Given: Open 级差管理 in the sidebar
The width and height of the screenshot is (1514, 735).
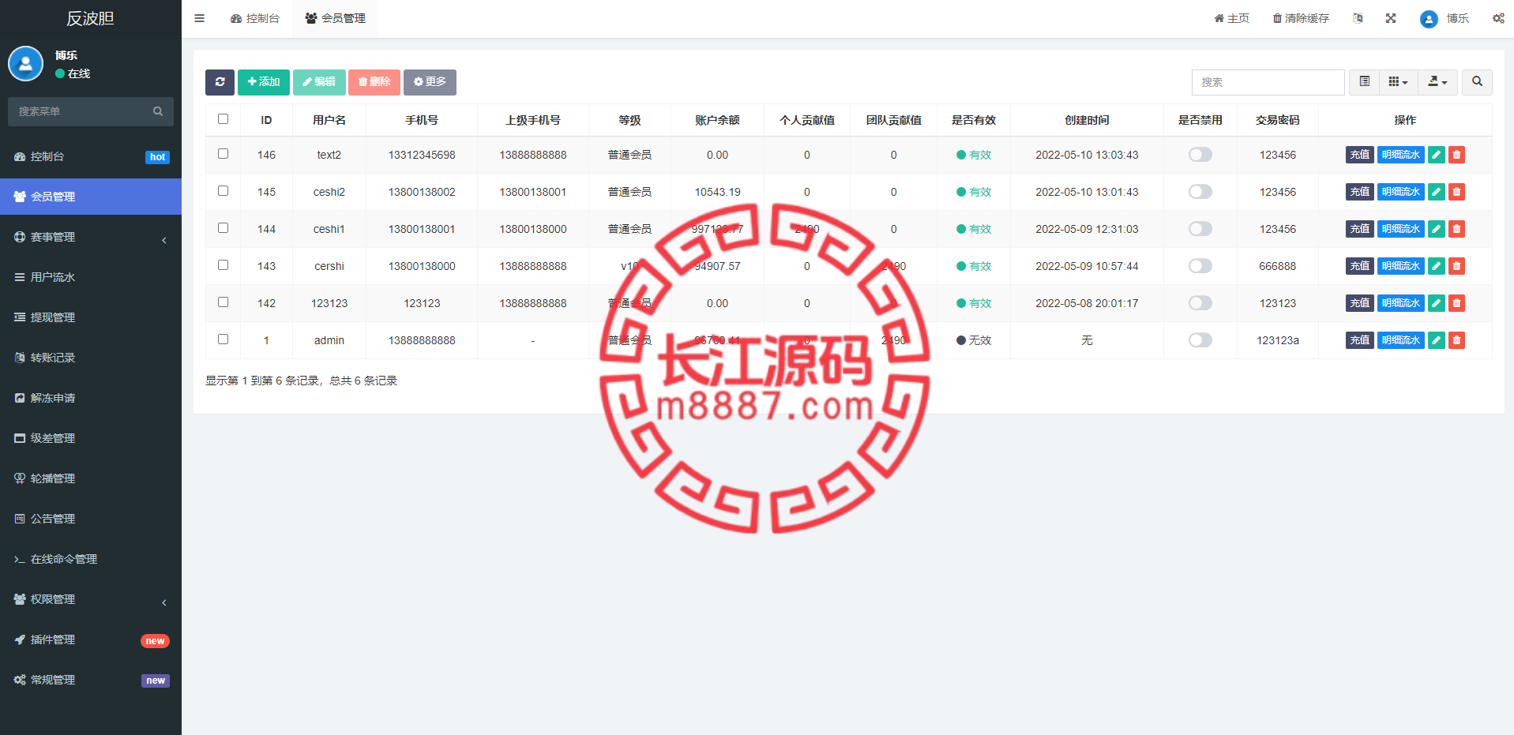Looking at the screenshot, I should (91, 438).
